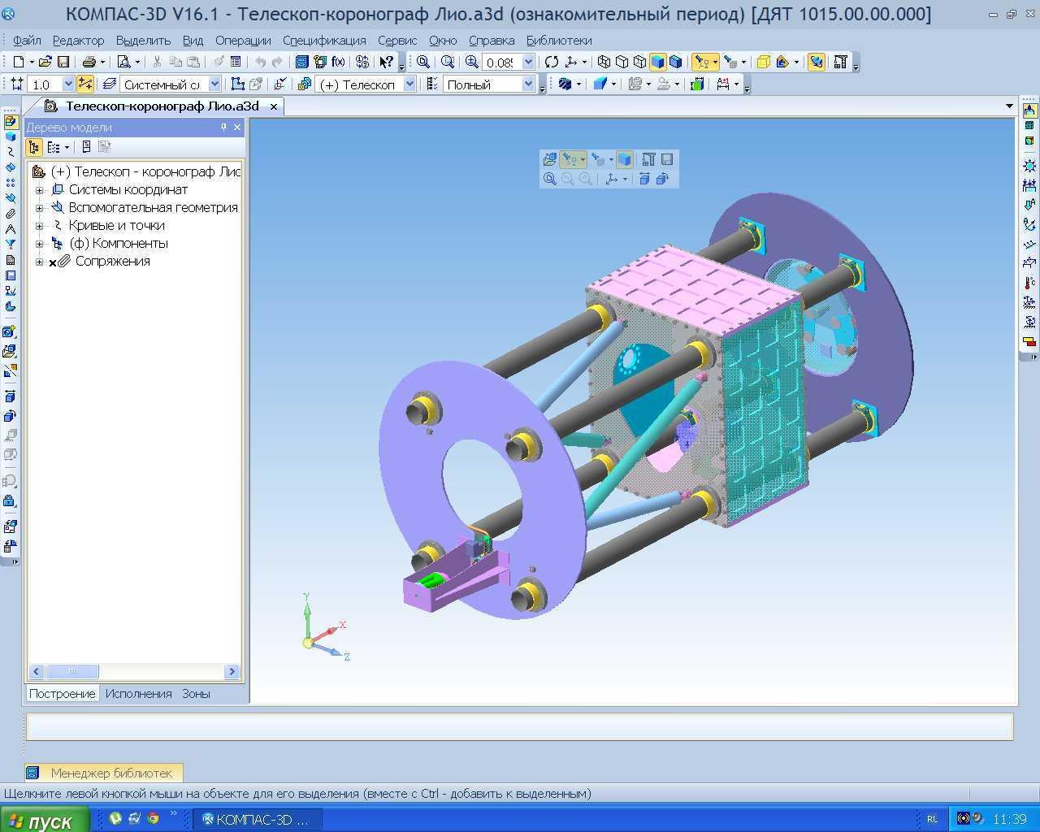This screenshot has width=1040, height=832.
Task: Open the Менеджер библиотек panel button
Action: tap(103, 773)
